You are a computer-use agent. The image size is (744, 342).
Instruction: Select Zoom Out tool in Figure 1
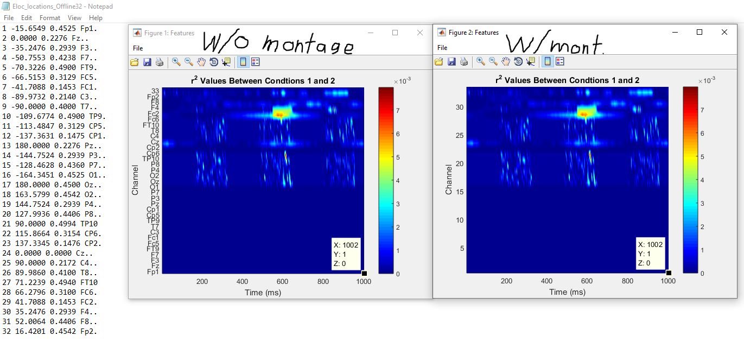(189, 62)
